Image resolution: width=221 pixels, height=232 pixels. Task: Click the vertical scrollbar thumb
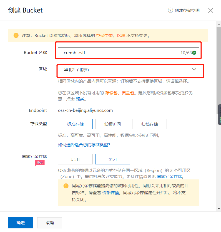tap(219, 70)
